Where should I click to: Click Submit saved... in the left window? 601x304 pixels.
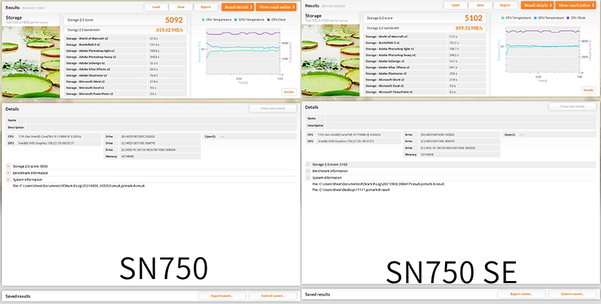tap(273, 296)
